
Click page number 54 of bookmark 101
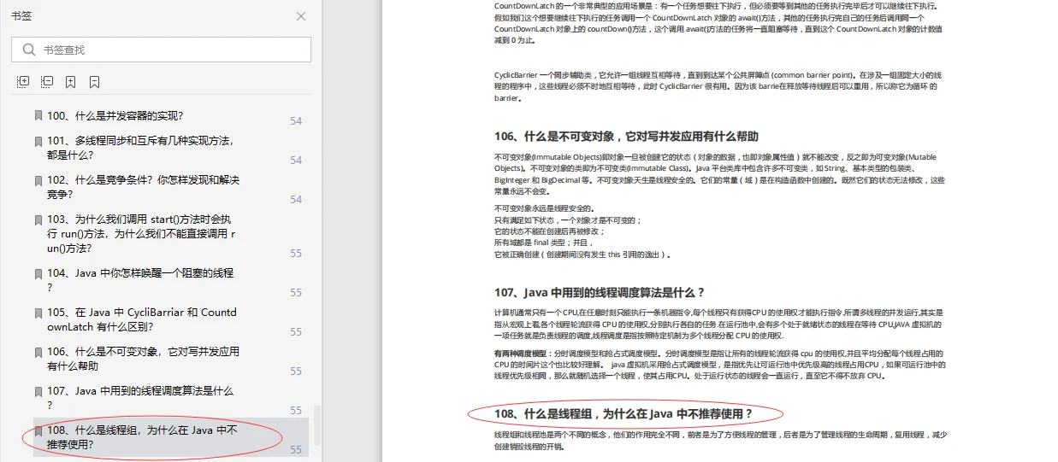[x=296, y=161]
